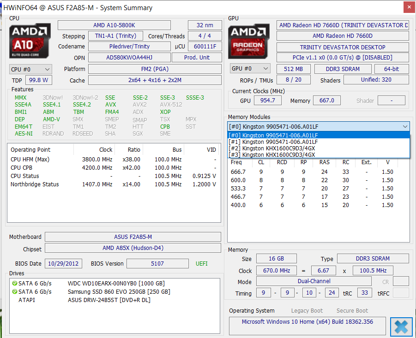The width and height of the screenshot is (416, 338).
Task: Collapse the Memory Modules dropdown arrow
Action: point(405,127)
